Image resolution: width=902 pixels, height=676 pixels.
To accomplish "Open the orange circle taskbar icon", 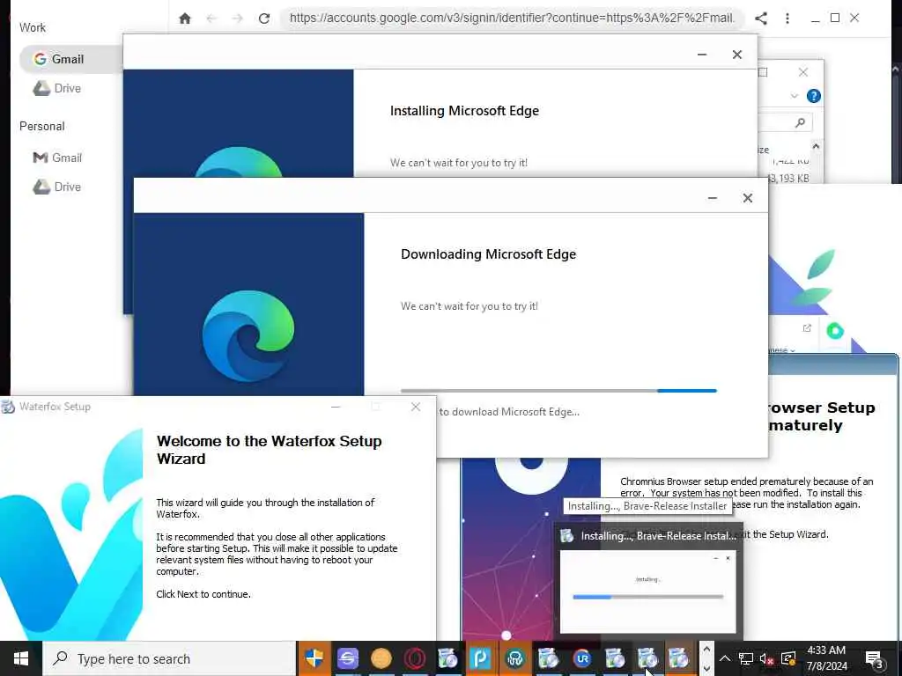I will tap(381, 658).
